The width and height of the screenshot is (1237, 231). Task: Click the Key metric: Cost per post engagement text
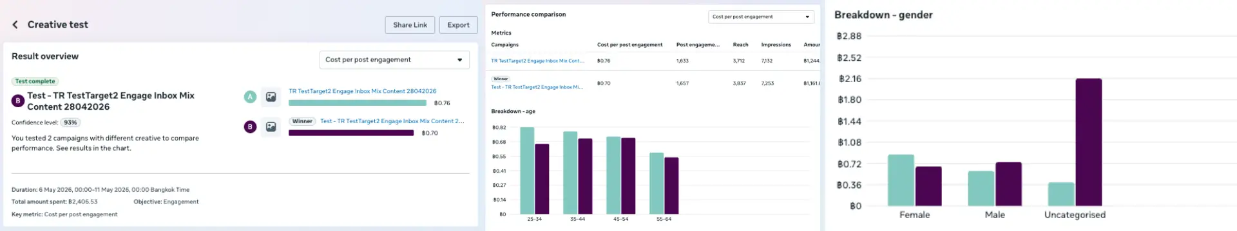[64, 214]
